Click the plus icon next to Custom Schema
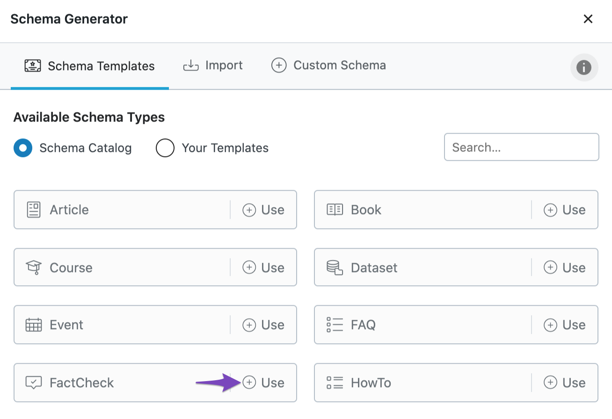 (279, 65)
